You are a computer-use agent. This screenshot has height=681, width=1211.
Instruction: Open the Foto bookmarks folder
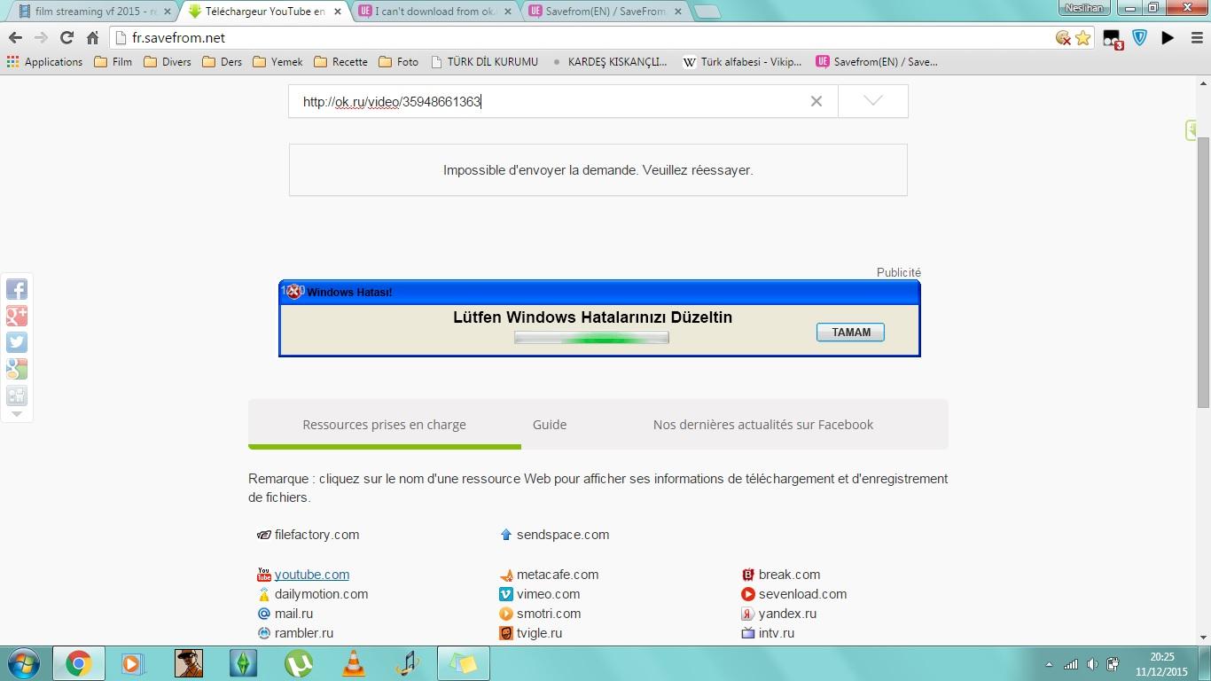(x=398, y=62)
